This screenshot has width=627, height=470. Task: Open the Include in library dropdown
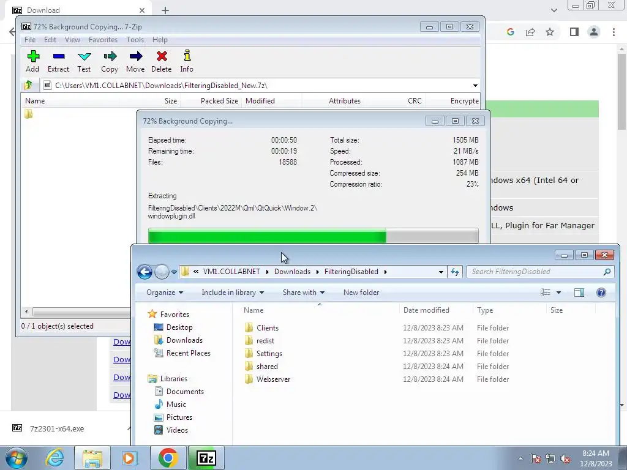point(232,293)
